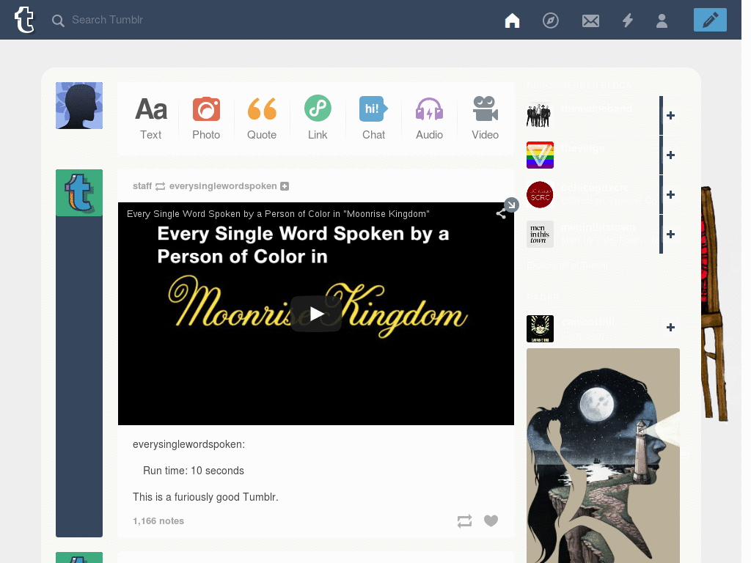This screenshot has width=751, height=563.
Task: Open the Radar blog owl avatar
Action: [540, 328]
